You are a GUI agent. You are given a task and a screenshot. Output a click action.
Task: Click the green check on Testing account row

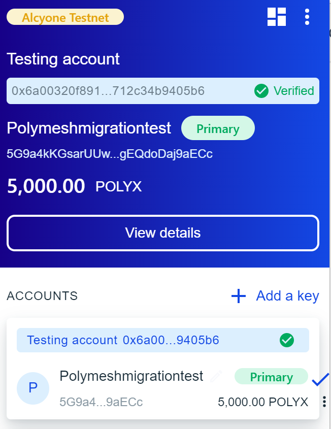point(287,340)
